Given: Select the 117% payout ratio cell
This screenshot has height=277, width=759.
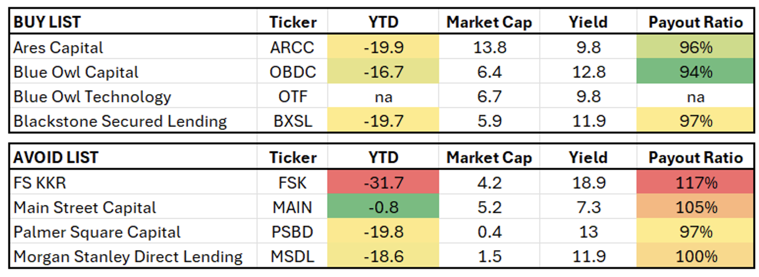Looking at the screenshot, I should (x=695, y=182).
